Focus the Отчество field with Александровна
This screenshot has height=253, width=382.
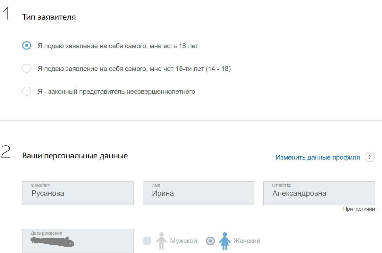319,193
